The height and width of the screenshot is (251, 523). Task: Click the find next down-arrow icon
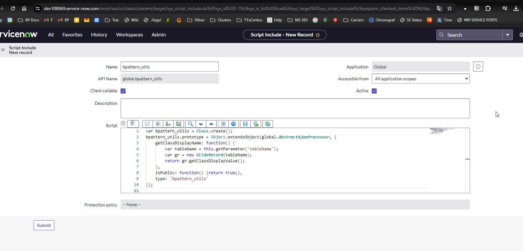[x=201, y=124]
